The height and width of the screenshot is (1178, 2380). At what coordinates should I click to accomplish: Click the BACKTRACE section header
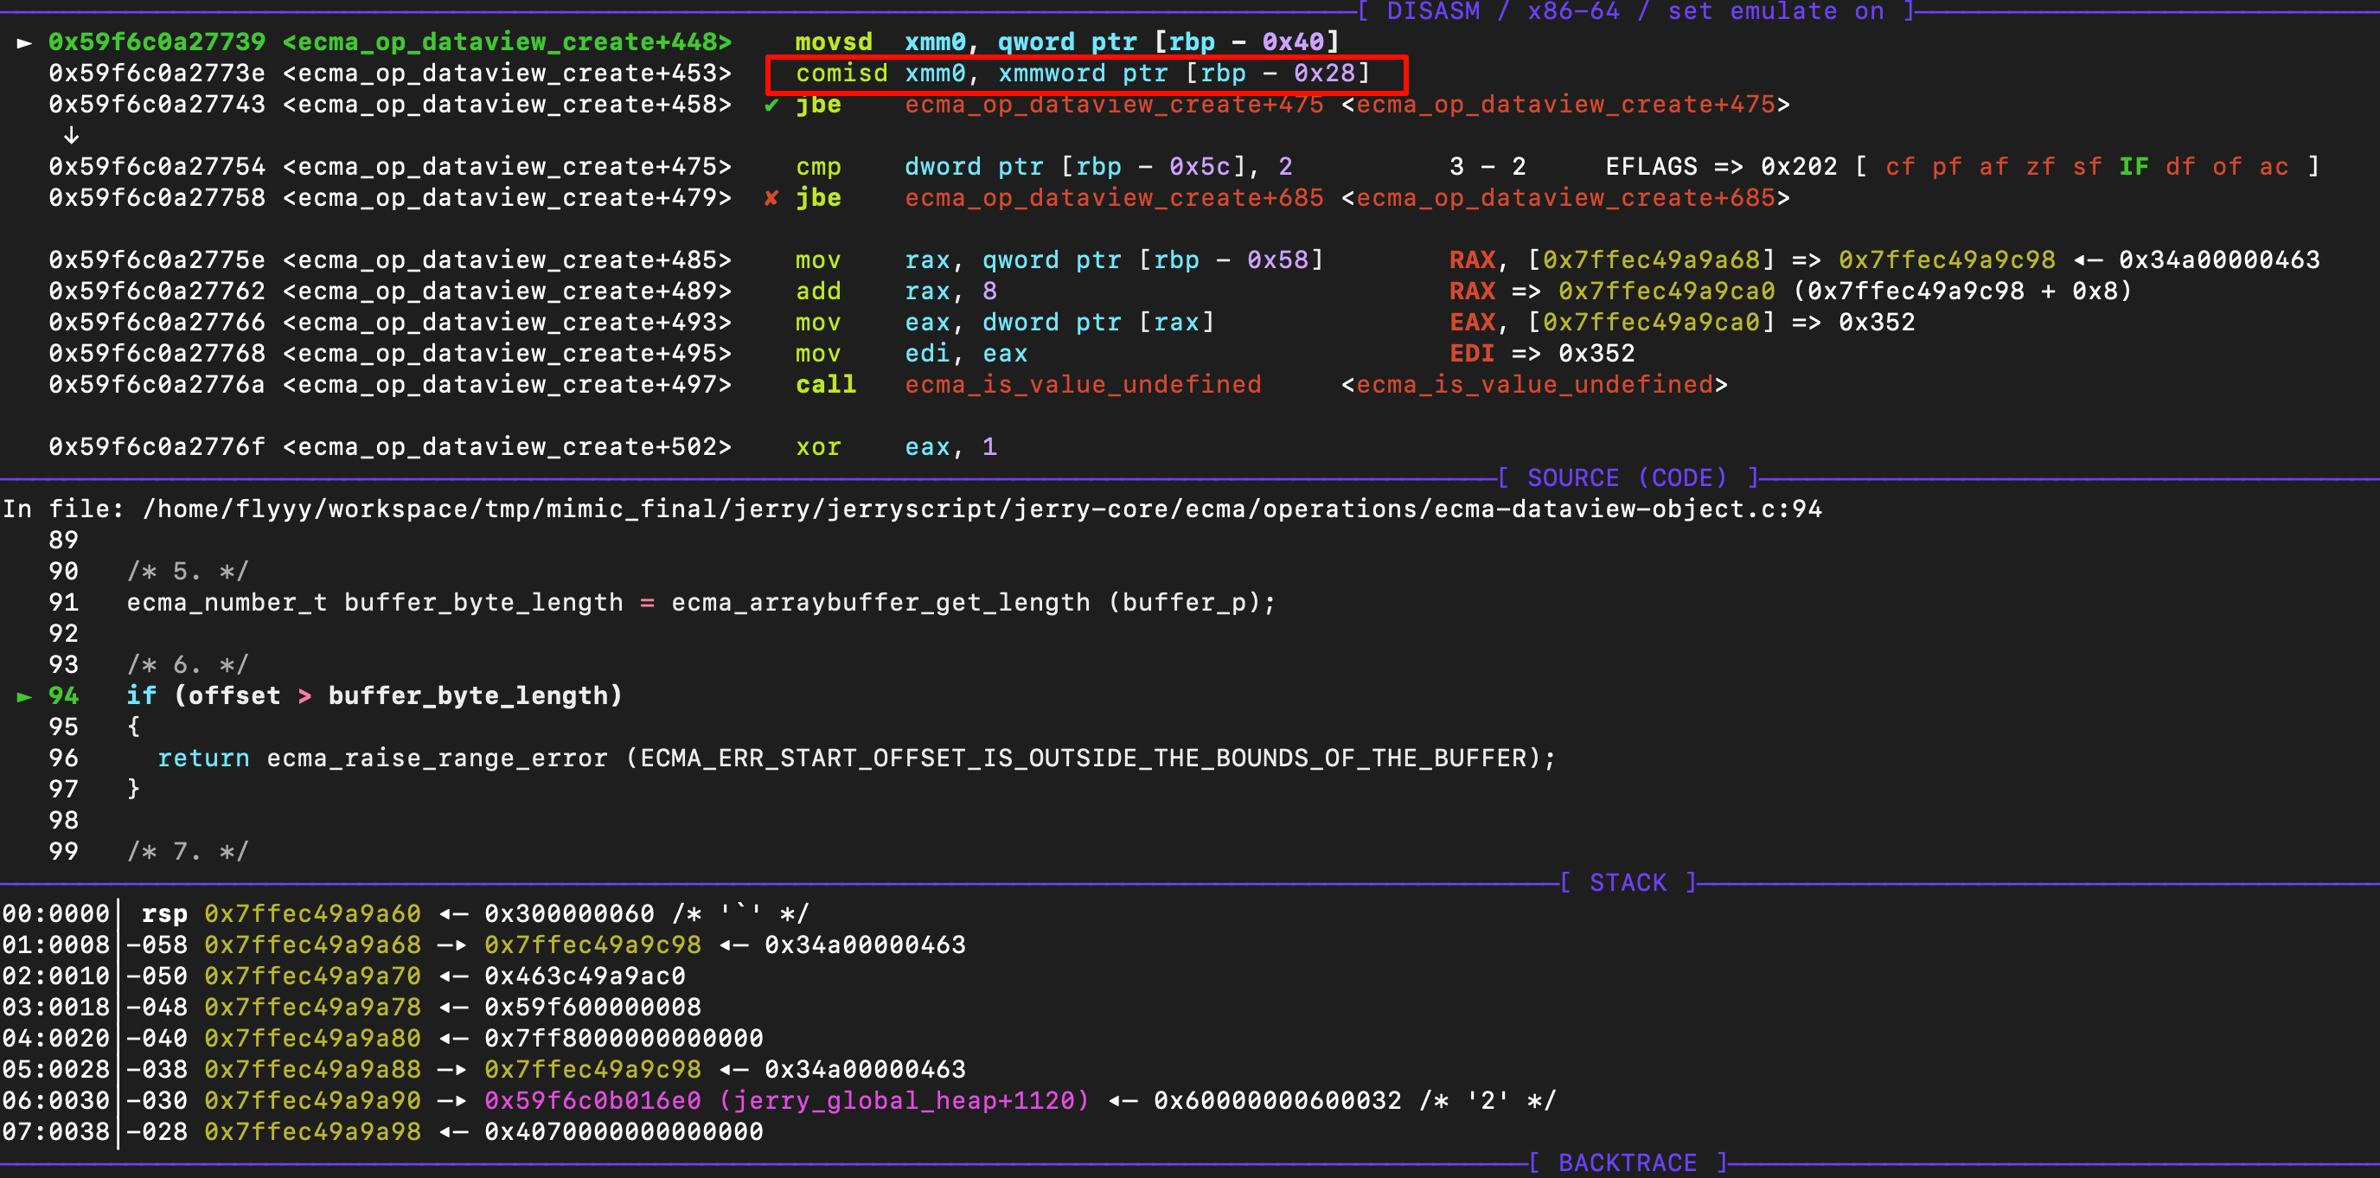point(1627,1163)
